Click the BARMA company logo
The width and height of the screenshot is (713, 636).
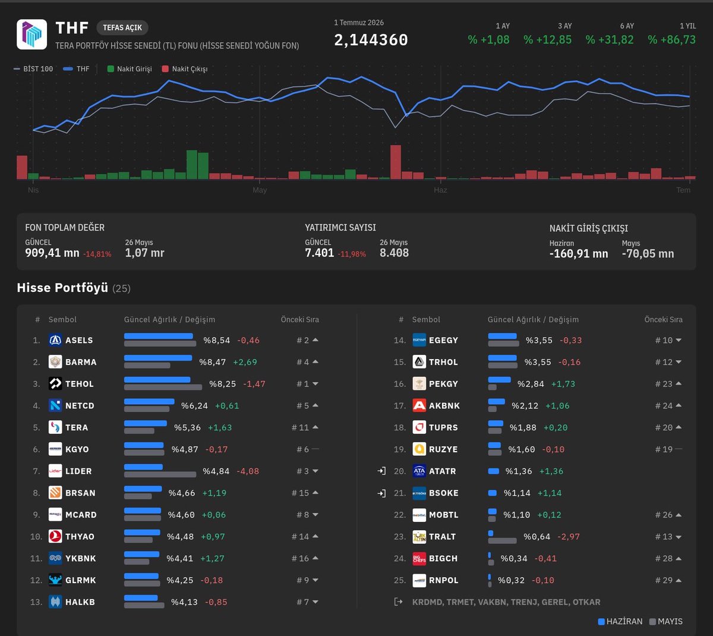point(55,362)
